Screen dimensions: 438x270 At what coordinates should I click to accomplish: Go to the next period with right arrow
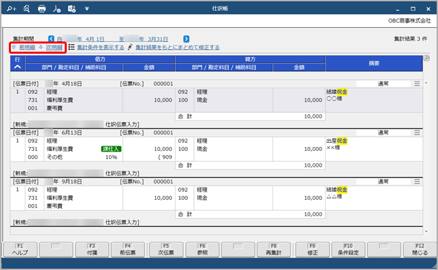click(x=187, y=39)
